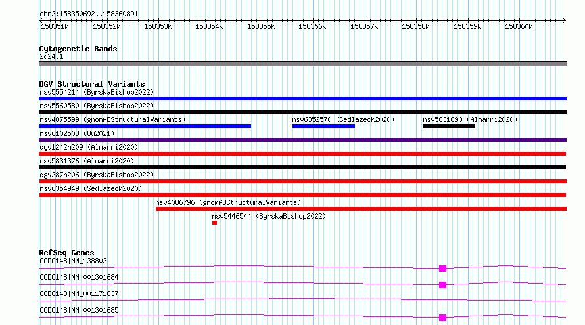The width and height of the screenshot is (585, 325).
Task: Click the 158355k ruler tick label
Action: pos(261,26)
